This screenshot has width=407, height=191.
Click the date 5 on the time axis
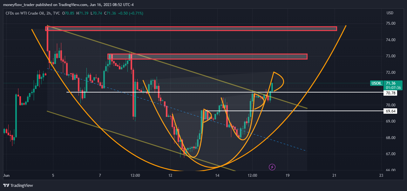53,175
